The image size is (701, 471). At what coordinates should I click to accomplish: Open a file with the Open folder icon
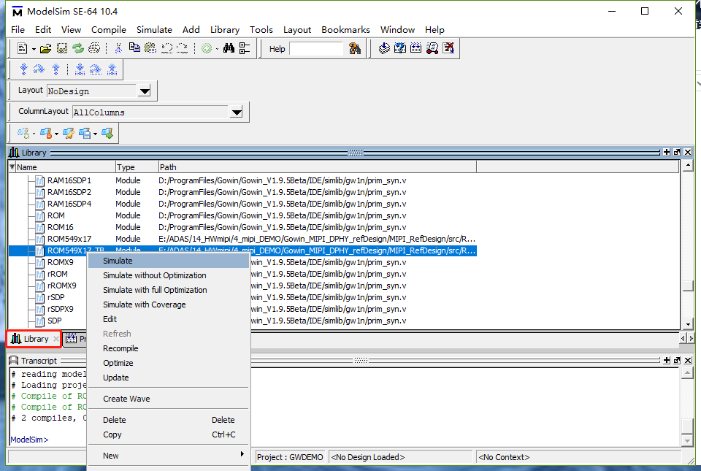tap(45, 48)
